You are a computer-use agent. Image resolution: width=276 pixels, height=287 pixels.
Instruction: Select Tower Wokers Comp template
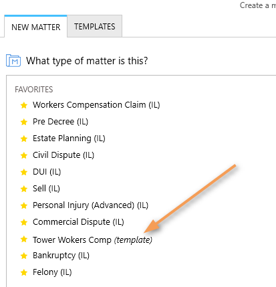tap(92, 240)
